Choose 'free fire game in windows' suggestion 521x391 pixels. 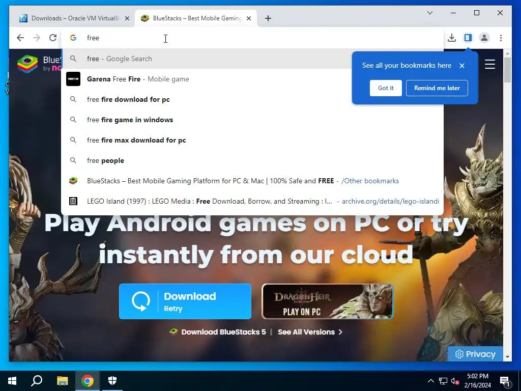click(252, 120)
